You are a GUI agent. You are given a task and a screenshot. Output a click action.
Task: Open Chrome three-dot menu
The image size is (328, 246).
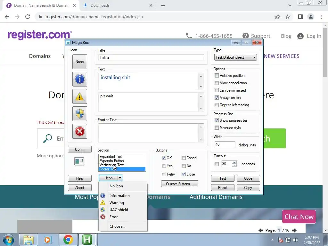(x=321, y=17)
